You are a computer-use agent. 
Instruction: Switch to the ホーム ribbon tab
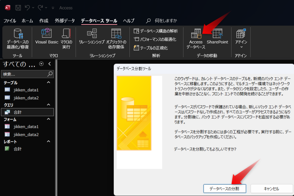click(27, 21)
